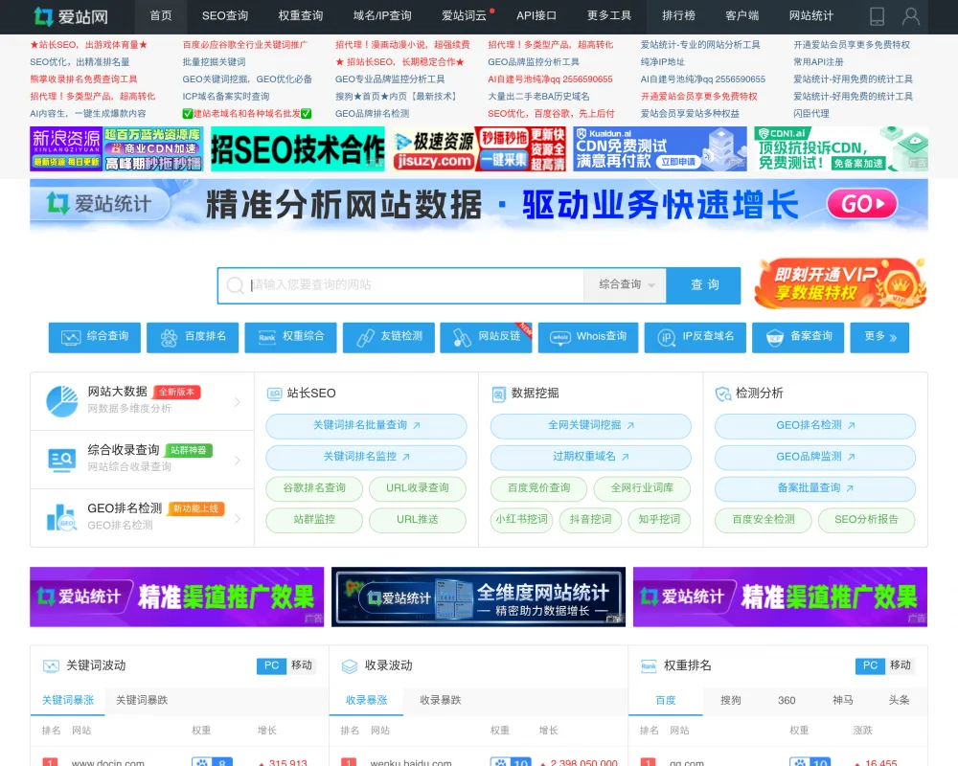Image resolution: width=958 pixels, height=766 pixels.
Task: Open 排行榜 in the navigation
Action: [679, 16]
